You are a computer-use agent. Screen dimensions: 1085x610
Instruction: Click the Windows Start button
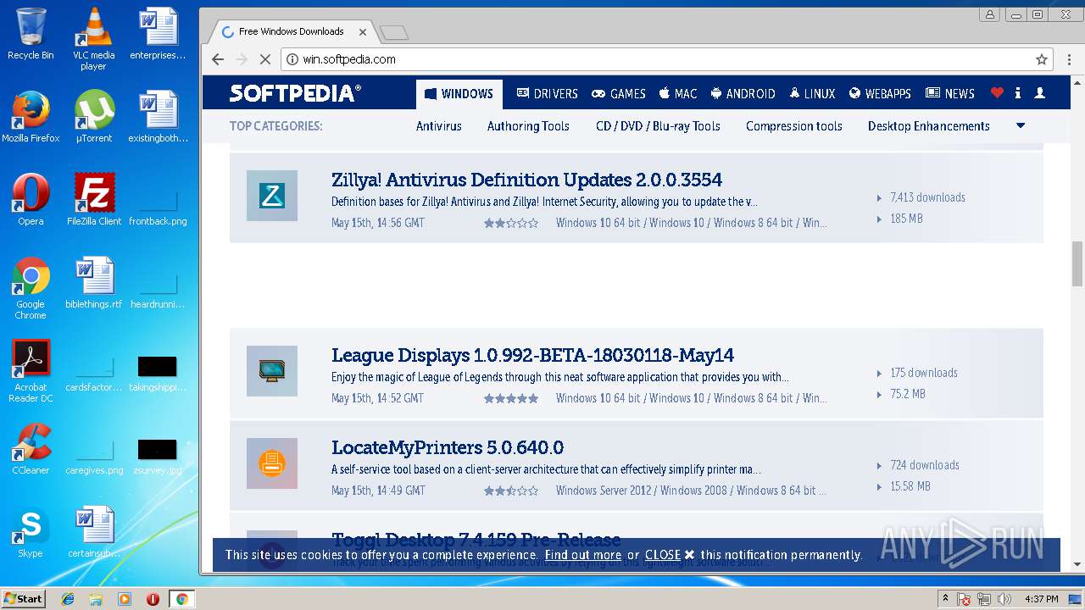(x=24, y=599)
